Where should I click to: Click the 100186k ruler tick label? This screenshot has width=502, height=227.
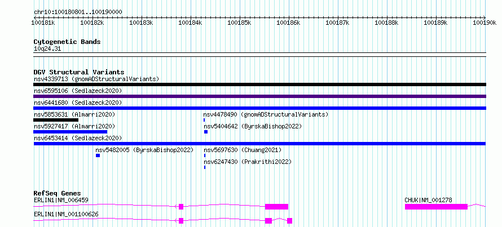pyautogui.click(x=288, y=23)
